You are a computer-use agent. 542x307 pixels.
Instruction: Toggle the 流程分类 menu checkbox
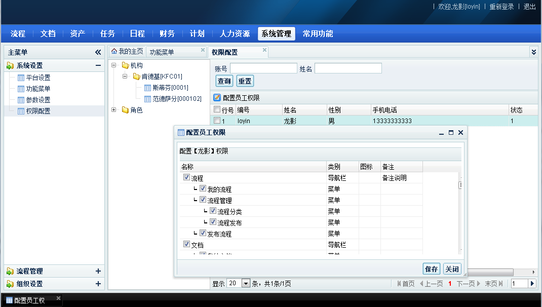click(x=213, y=211)
